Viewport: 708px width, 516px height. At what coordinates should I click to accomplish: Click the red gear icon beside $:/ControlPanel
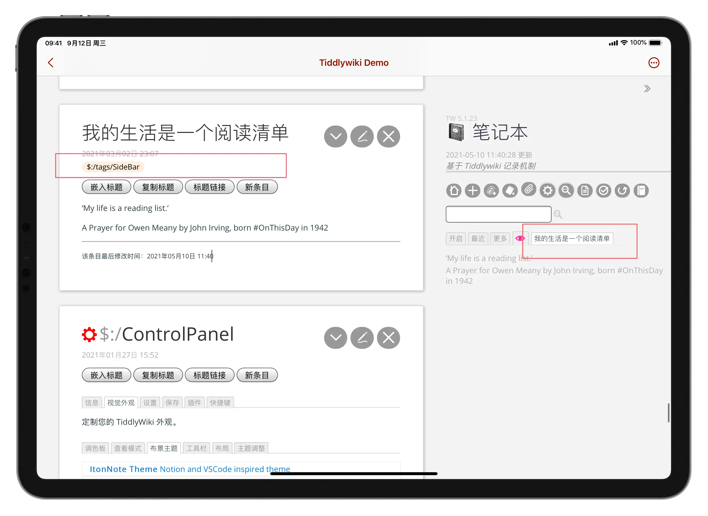pos(89,335)
